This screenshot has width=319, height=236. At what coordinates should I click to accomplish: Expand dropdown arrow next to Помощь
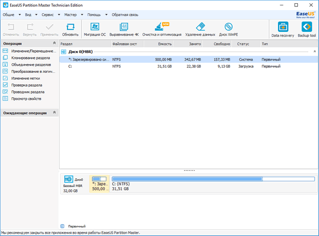point(106,15)
